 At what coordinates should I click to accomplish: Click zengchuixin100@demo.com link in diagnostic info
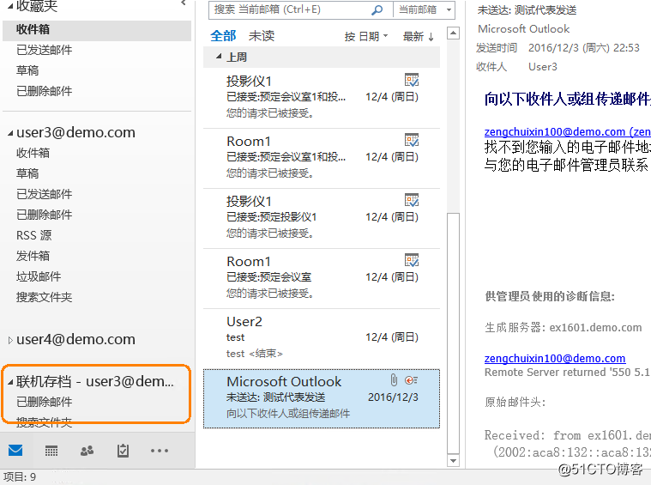[555, 358]
